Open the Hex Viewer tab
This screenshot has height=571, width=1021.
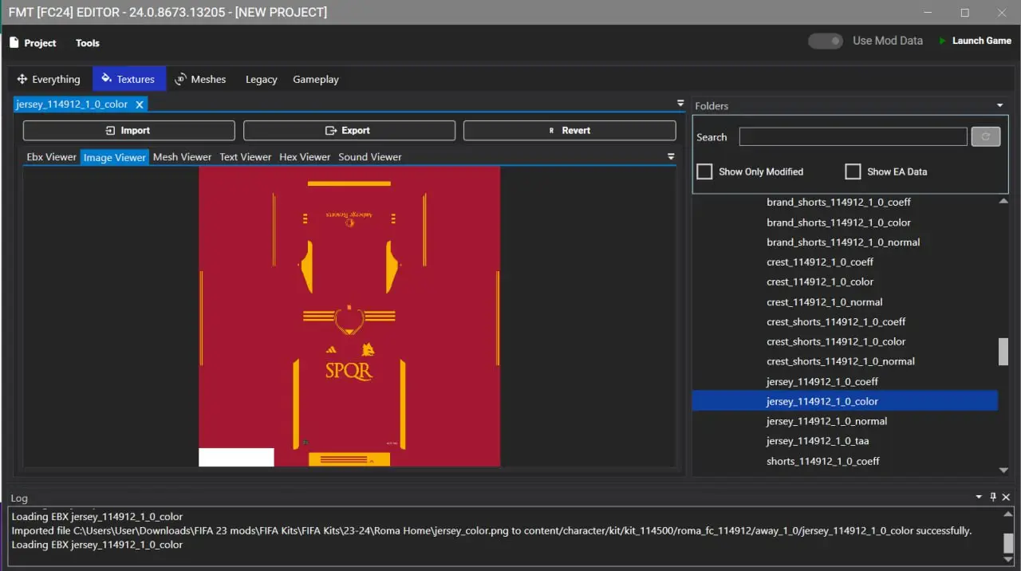305,157
